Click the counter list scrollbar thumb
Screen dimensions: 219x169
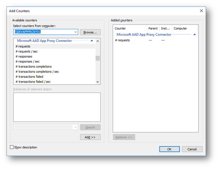tap(98, 58)
